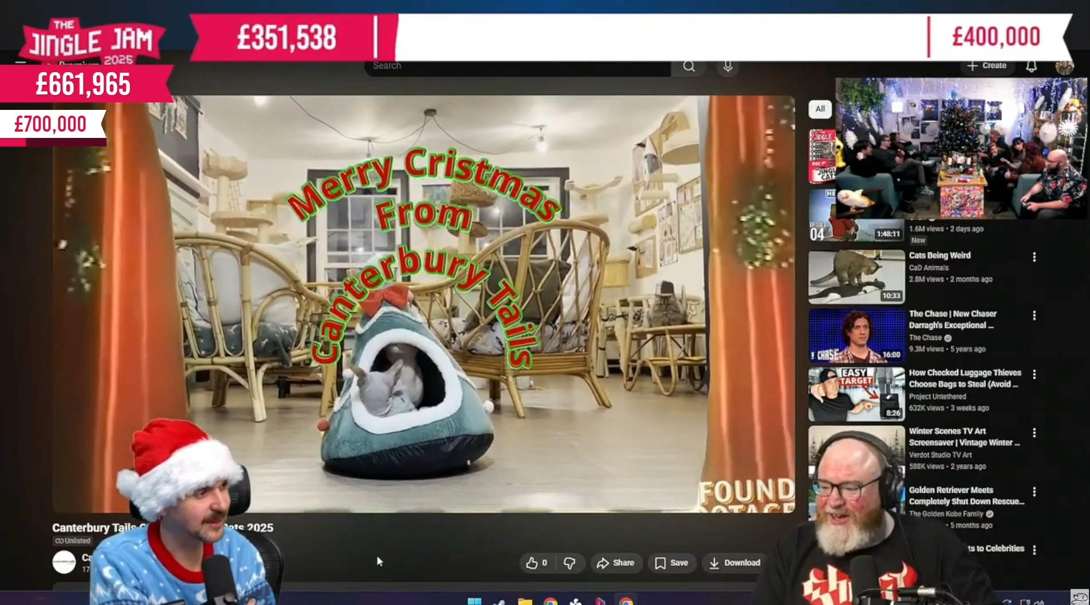Click the YouTube search magnifier icon

[688, 66]
